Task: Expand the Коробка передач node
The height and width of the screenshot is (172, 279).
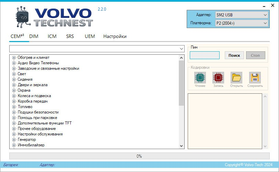Action: coord(14,102)
